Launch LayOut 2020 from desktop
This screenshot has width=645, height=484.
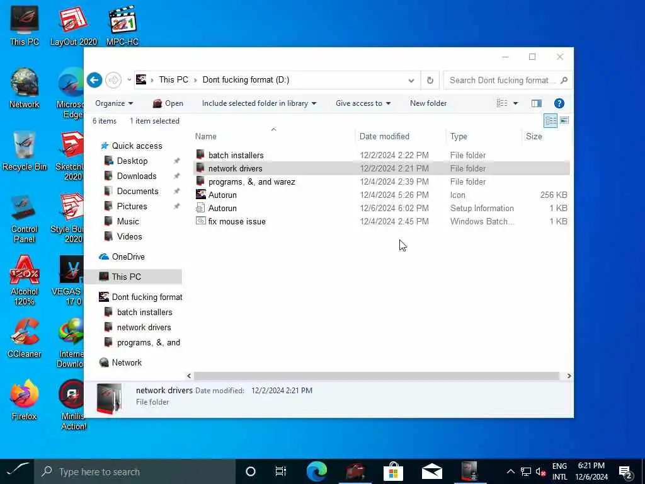(x=73, y=25)
